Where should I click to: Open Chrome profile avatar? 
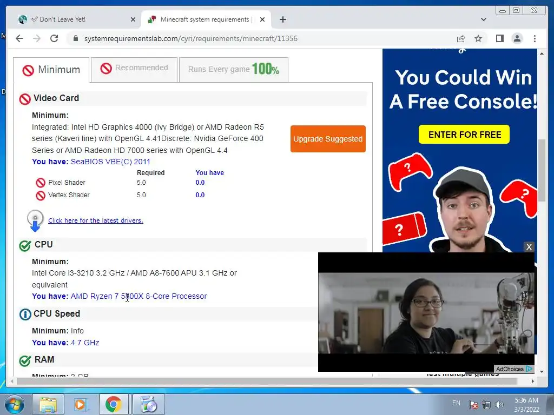point(517,38)
